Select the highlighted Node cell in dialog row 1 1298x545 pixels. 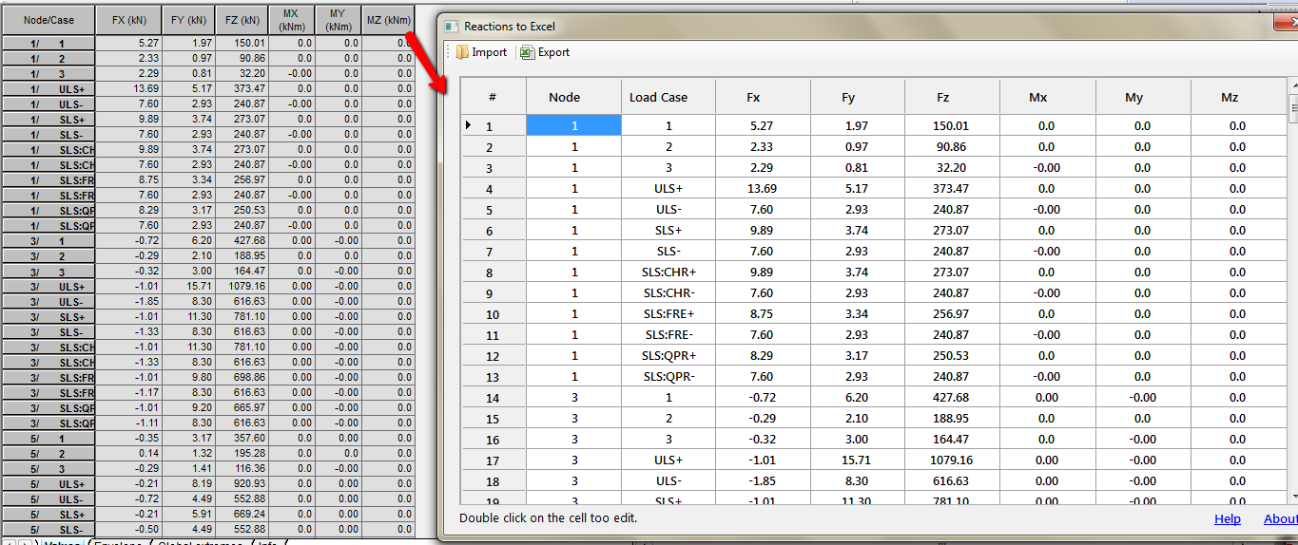(574, 125)
